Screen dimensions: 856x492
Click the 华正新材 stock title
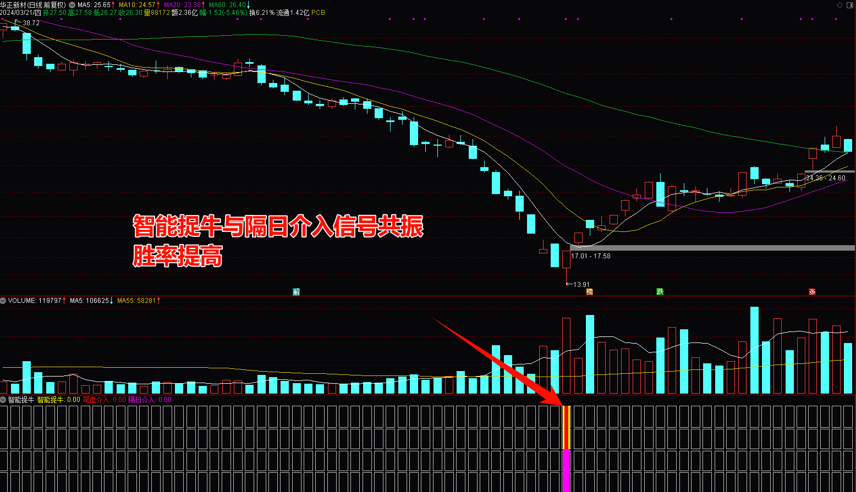click(x=13, y=5)
